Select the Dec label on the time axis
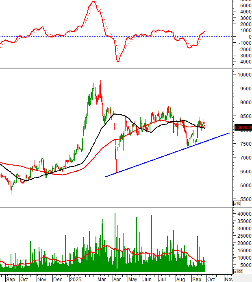This screenshot has width=252, height=282. tap(58, 279)
